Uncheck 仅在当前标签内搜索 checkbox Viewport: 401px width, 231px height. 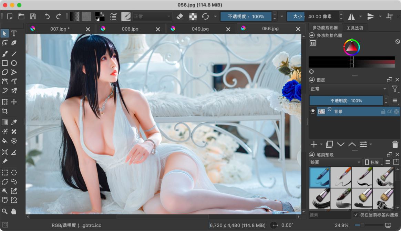click(x=356, y=215)
